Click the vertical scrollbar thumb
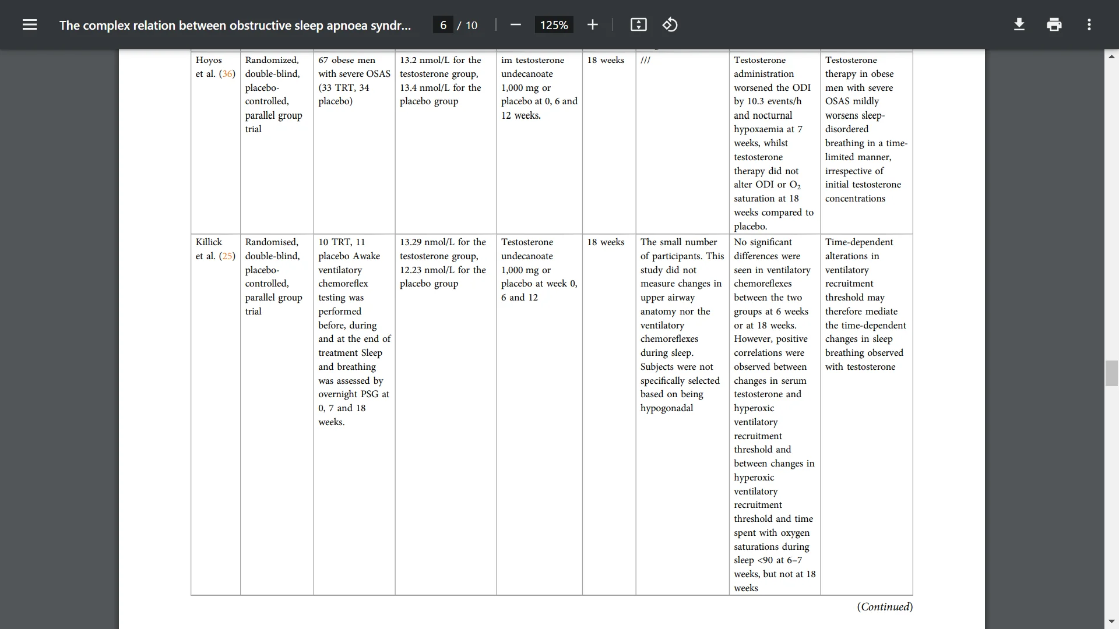1119x629 pixels. [1111, 373]
